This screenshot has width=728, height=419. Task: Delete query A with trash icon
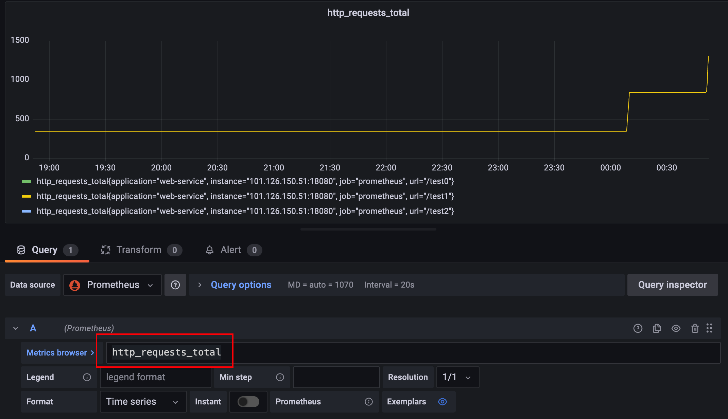click(x=695, y=328)
